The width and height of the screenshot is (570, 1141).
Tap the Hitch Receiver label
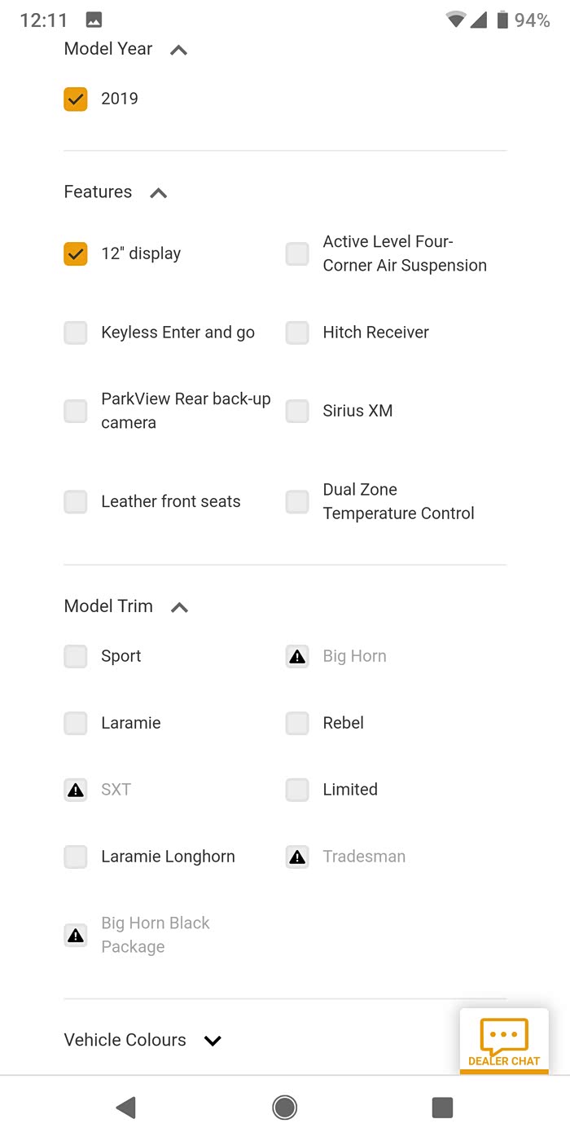(x=375, y=333)
